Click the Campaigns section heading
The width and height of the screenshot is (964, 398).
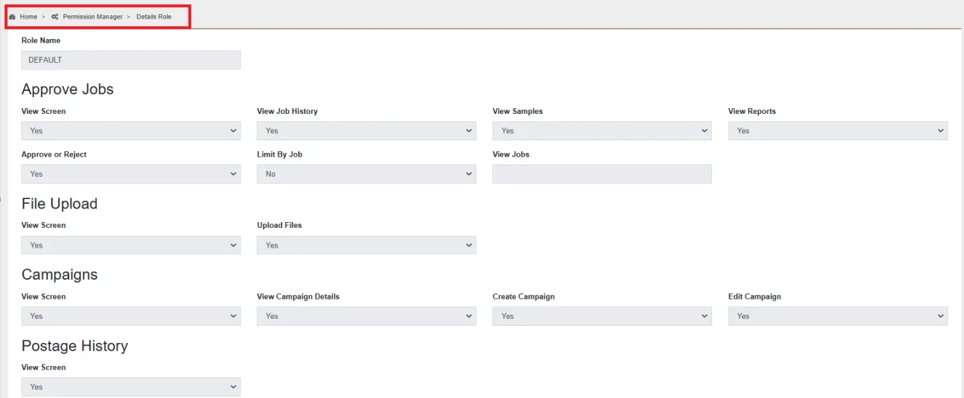tap(60, 275)
